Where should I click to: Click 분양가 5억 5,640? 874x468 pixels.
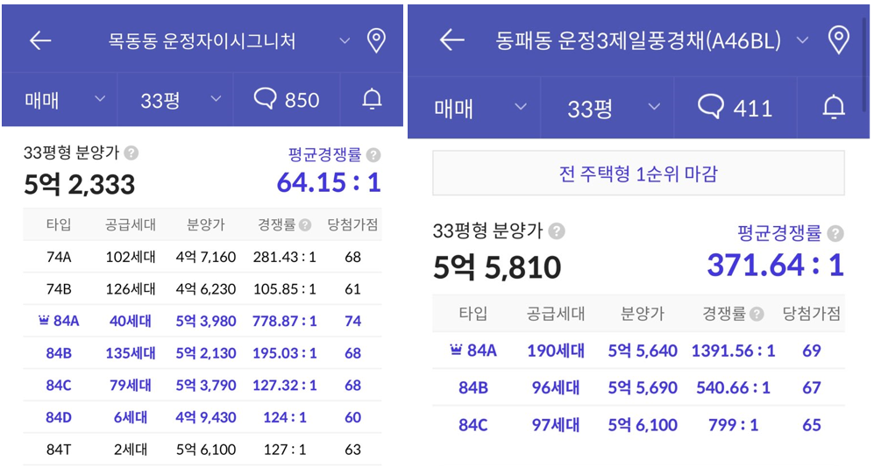point(643,351)
